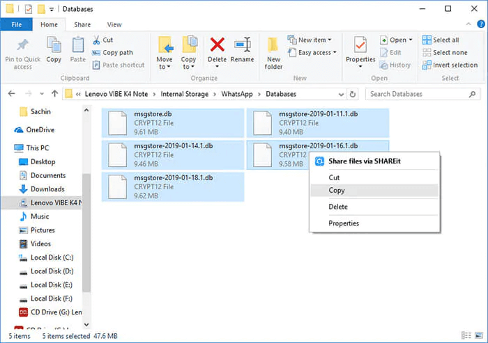Click the History button in ribbon
488x343 pixels.
[x=395, y=65]
